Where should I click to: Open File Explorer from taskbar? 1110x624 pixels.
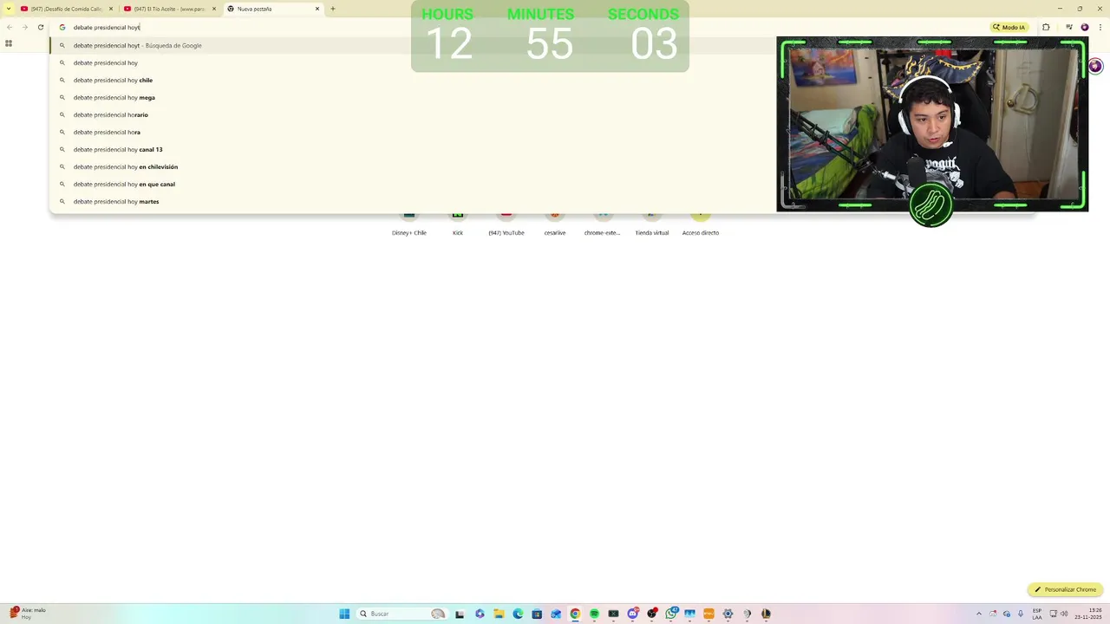499,614
